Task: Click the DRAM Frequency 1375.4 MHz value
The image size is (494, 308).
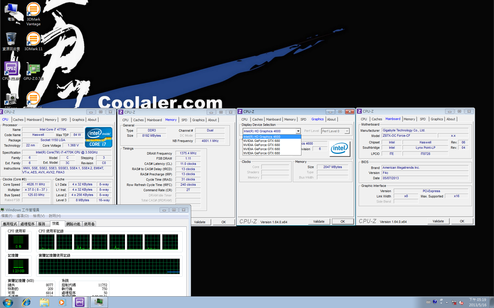Action: click(188, 153)
